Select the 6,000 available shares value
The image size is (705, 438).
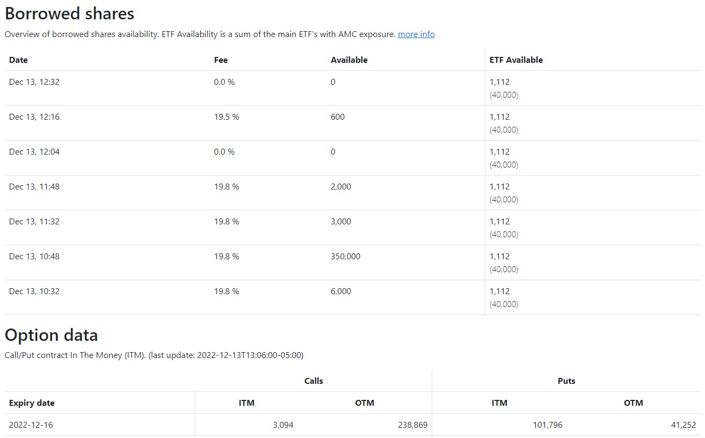(341, 291)
